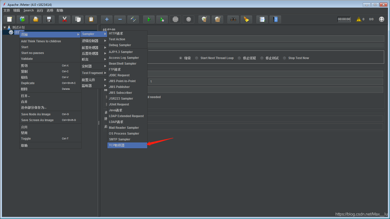The height and width of the screenshot is (219, 390).
Task: Select the 停止测试 radio button
Action: point(262,58)
